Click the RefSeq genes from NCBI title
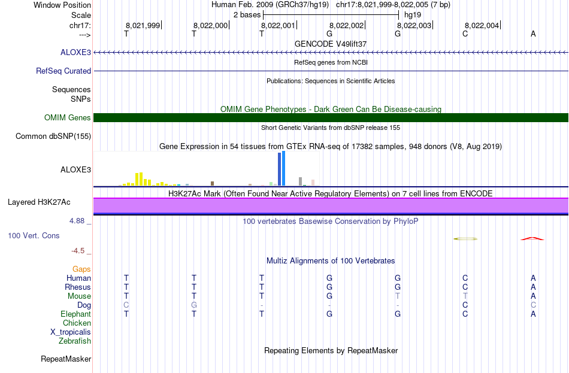 tap(331, 62)
